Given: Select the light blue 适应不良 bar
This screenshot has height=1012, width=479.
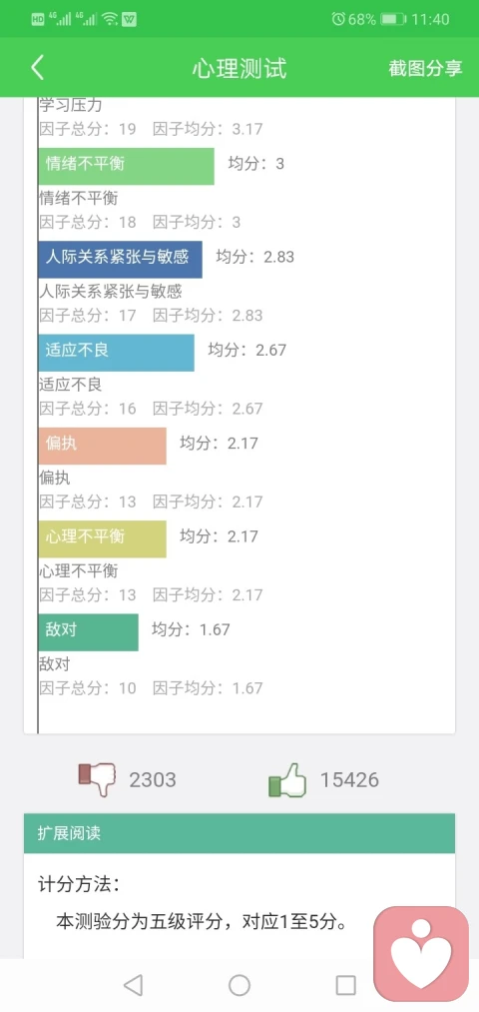Looking at the screenshot, I should coord(116,353).
